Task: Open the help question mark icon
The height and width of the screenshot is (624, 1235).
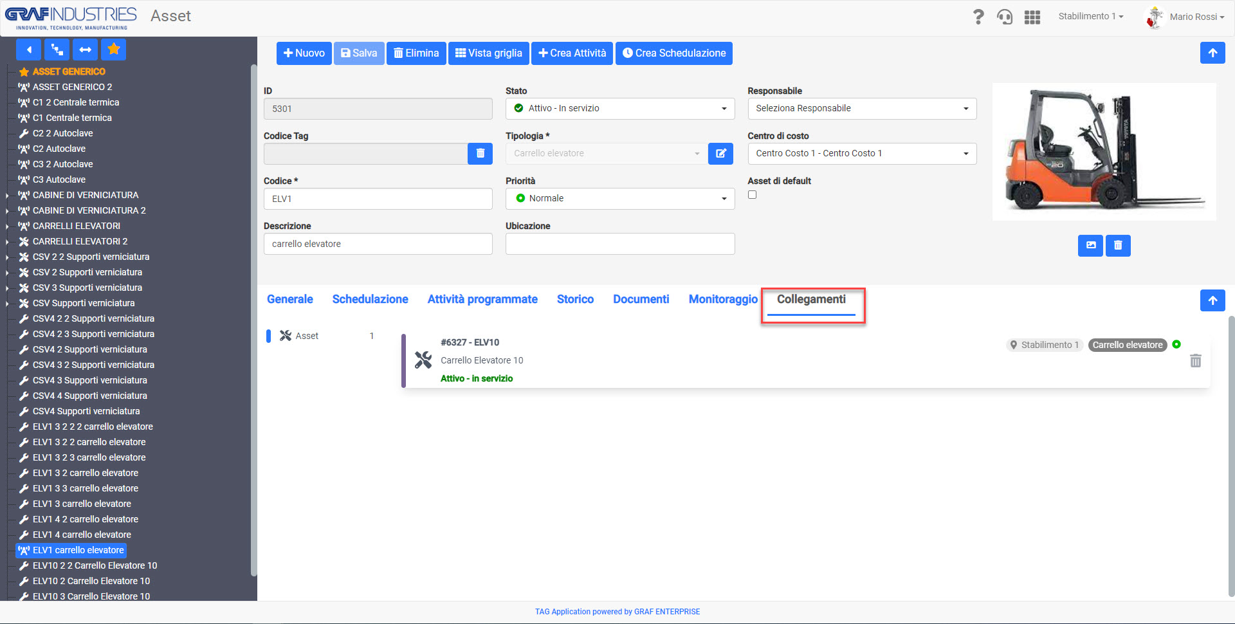Action: [x=978, y=17]
